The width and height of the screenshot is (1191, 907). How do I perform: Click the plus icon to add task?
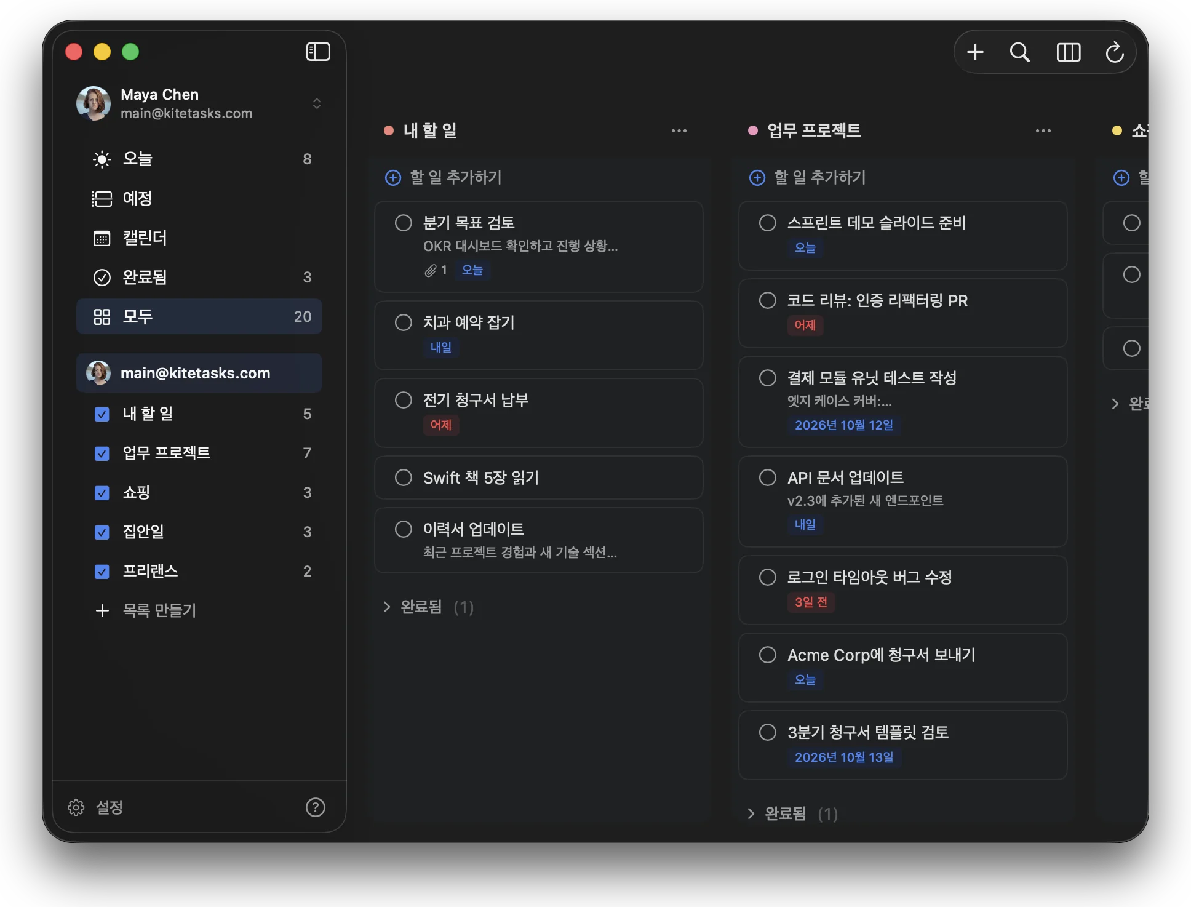(x=975, y=52)
